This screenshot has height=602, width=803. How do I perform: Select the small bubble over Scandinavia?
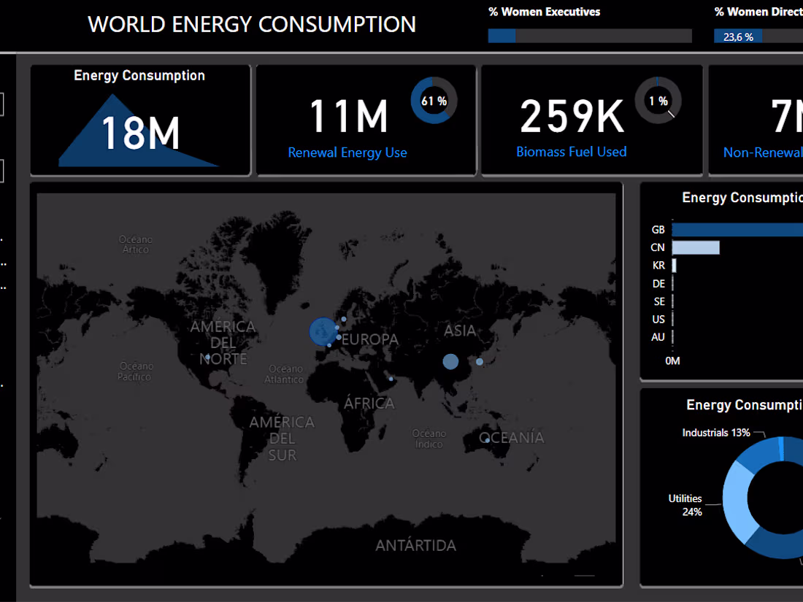(343, 319)
